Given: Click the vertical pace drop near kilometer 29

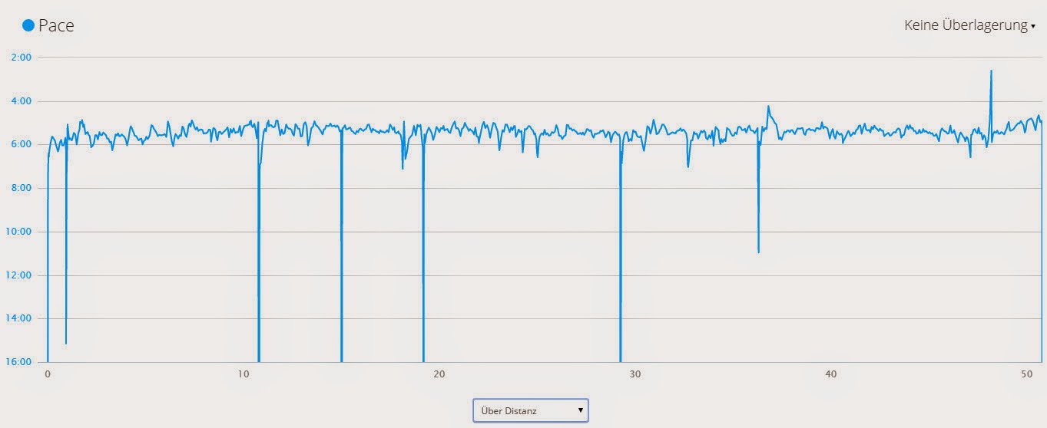Looking at the screenshot, I should pyautogui.click(x=620, y=253).
